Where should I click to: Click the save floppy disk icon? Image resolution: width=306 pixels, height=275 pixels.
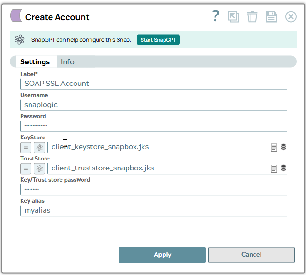tap(271, 16)
